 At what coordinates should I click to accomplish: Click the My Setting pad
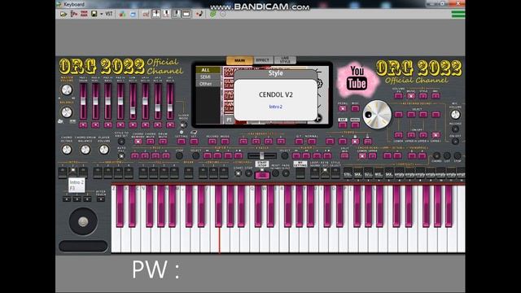(300, 173)
